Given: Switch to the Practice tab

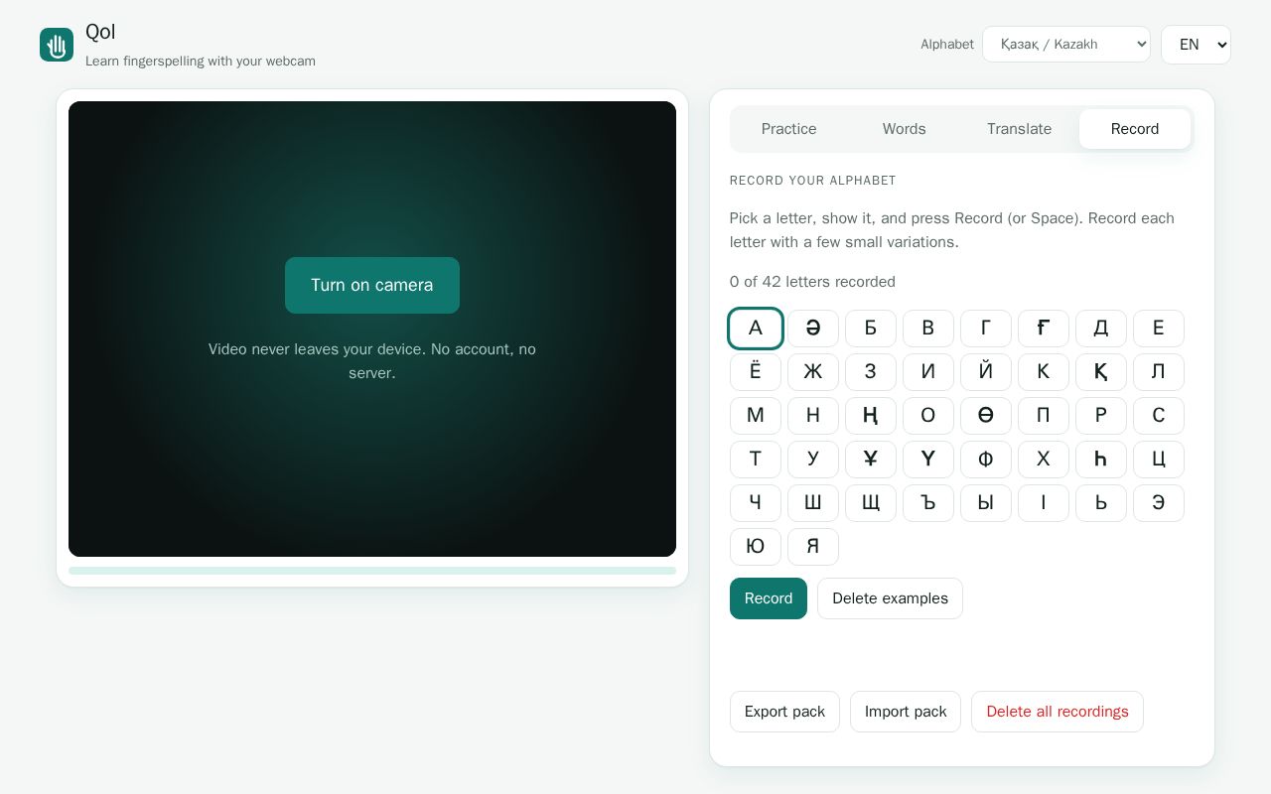Looking at the screenshot, I should [789, 129].
